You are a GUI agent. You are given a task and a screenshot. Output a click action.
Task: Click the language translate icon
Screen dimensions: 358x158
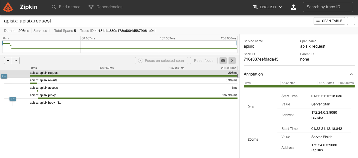click(255, 7)
